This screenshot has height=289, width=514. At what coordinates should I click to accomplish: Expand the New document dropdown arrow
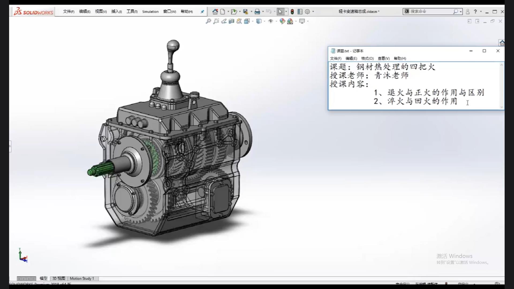click(228, 12)
